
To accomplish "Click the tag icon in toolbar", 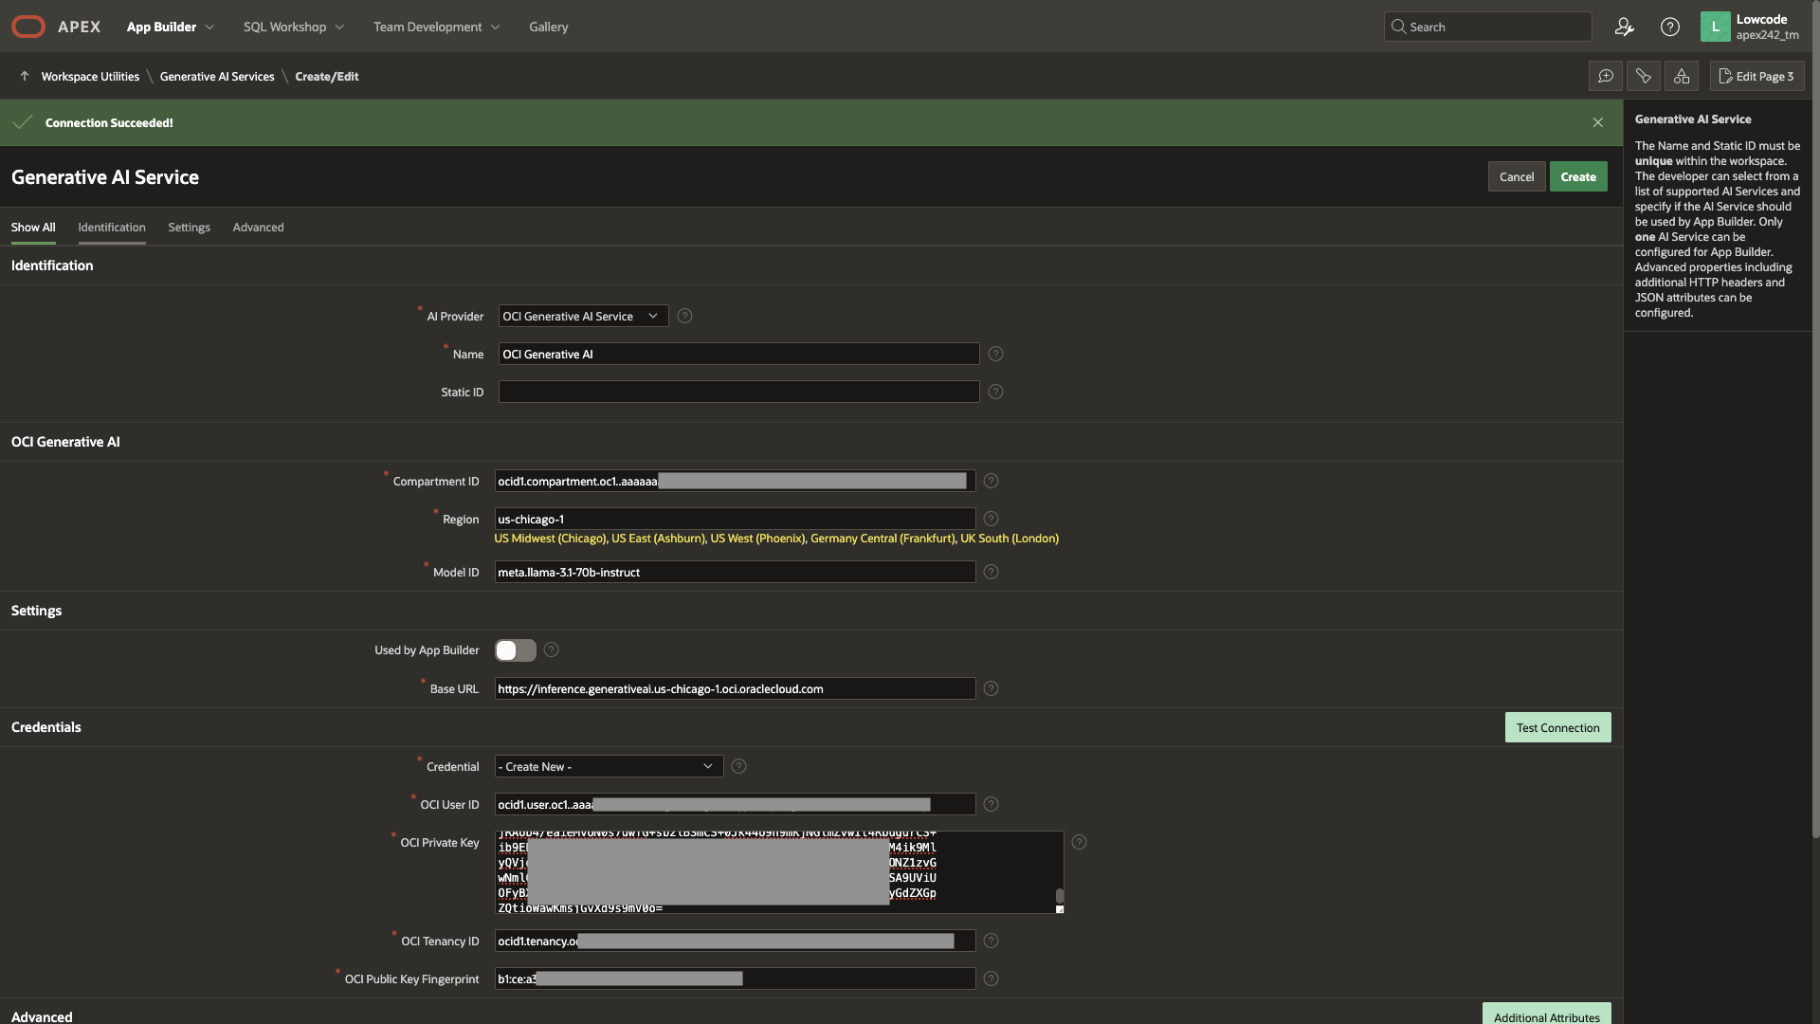I will click(1644, 76).
